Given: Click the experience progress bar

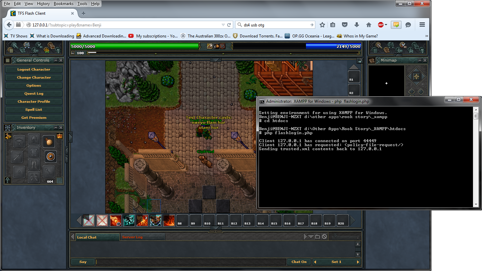Looking at the screenshot, I should coord(223,53).
